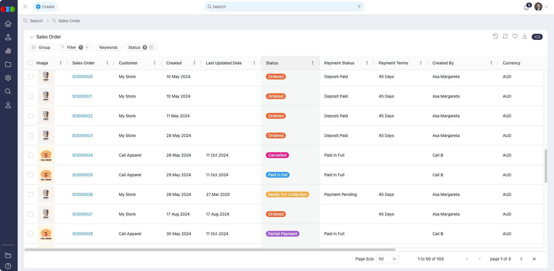554x271 pixels.
Task: Click the heart favorite icon
Action: click(515, 36)
